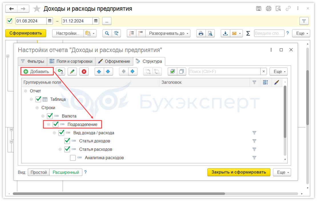Save report via floppy disk icon in title bar
Screen dimensions: 317x201
tap(258, 9)
